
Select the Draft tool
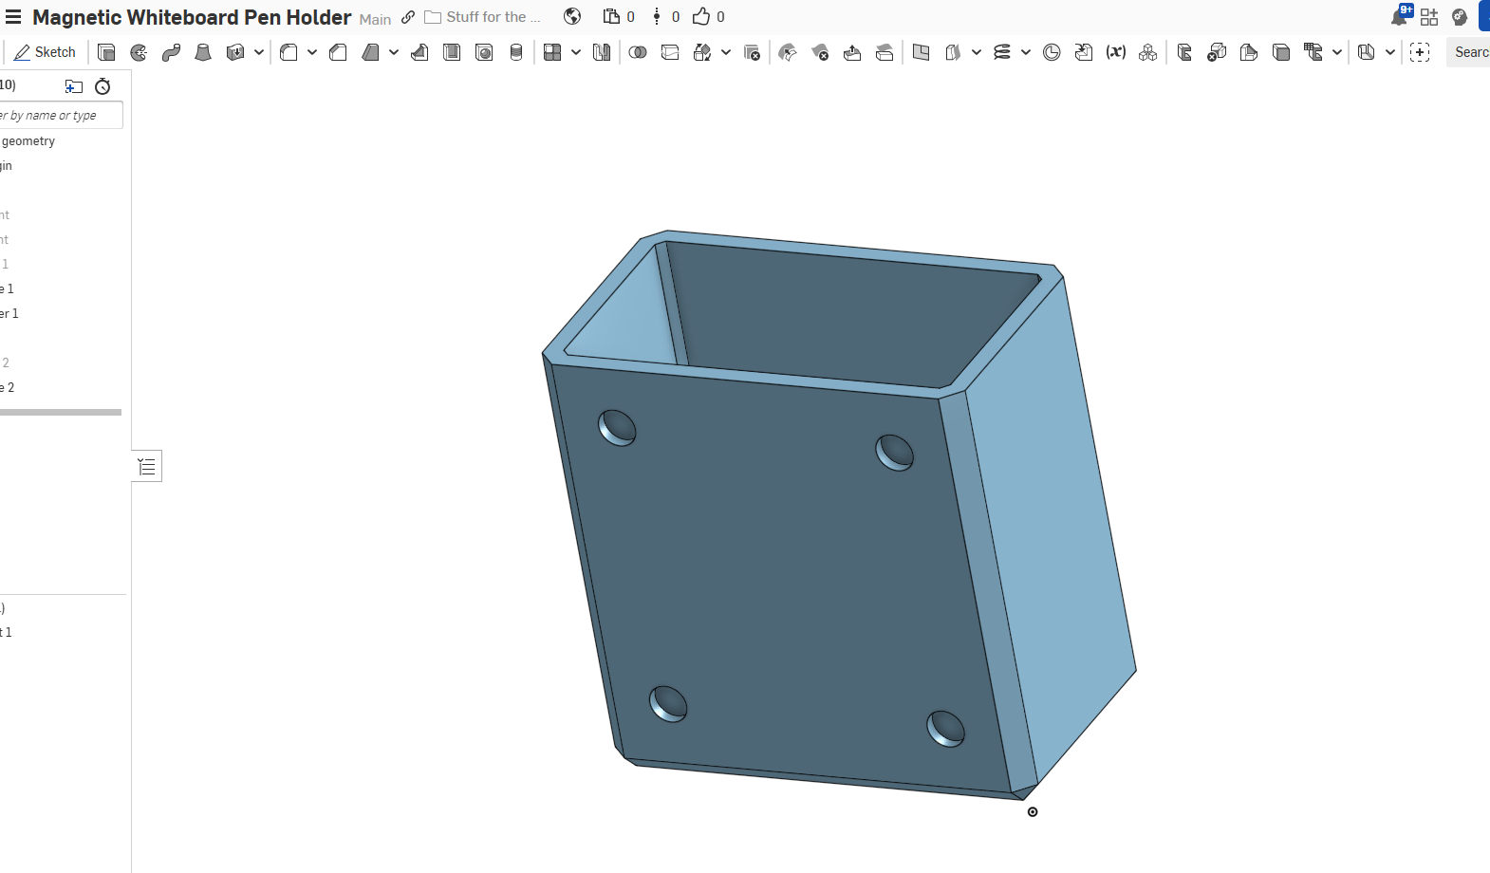[370, 52]
